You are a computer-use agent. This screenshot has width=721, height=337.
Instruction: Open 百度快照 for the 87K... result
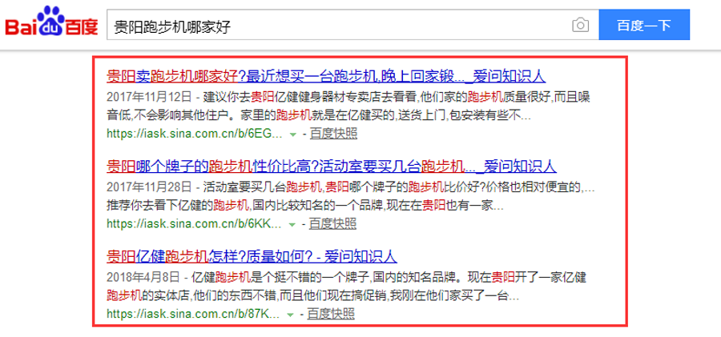(331, 314)
